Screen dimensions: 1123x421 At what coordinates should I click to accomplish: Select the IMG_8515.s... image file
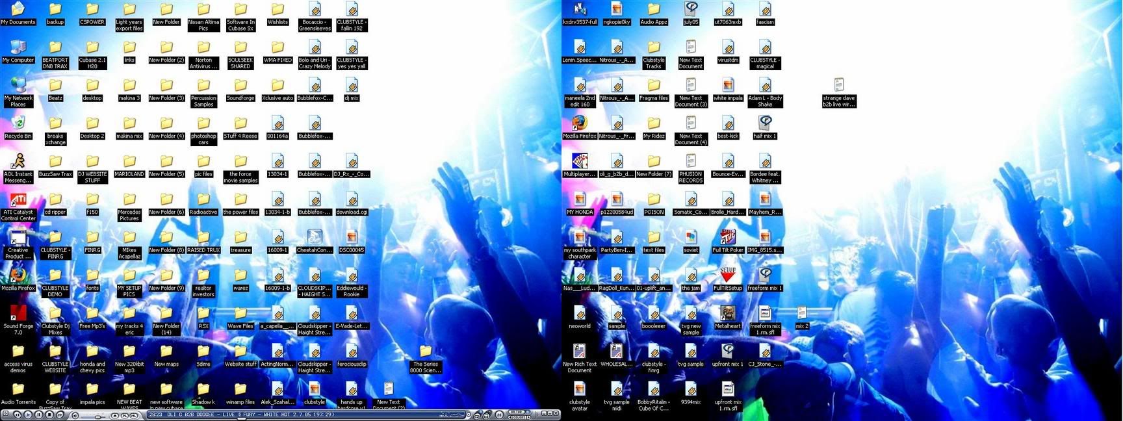point(765,242)
